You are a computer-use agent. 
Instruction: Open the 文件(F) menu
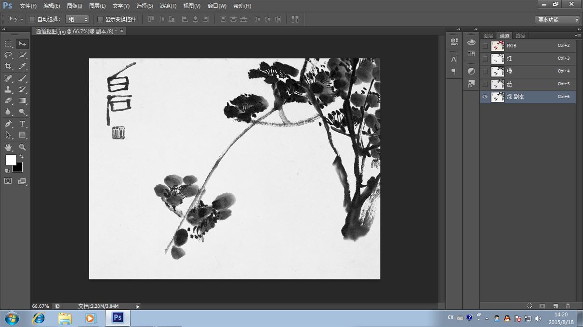click(x=28, y=6)
